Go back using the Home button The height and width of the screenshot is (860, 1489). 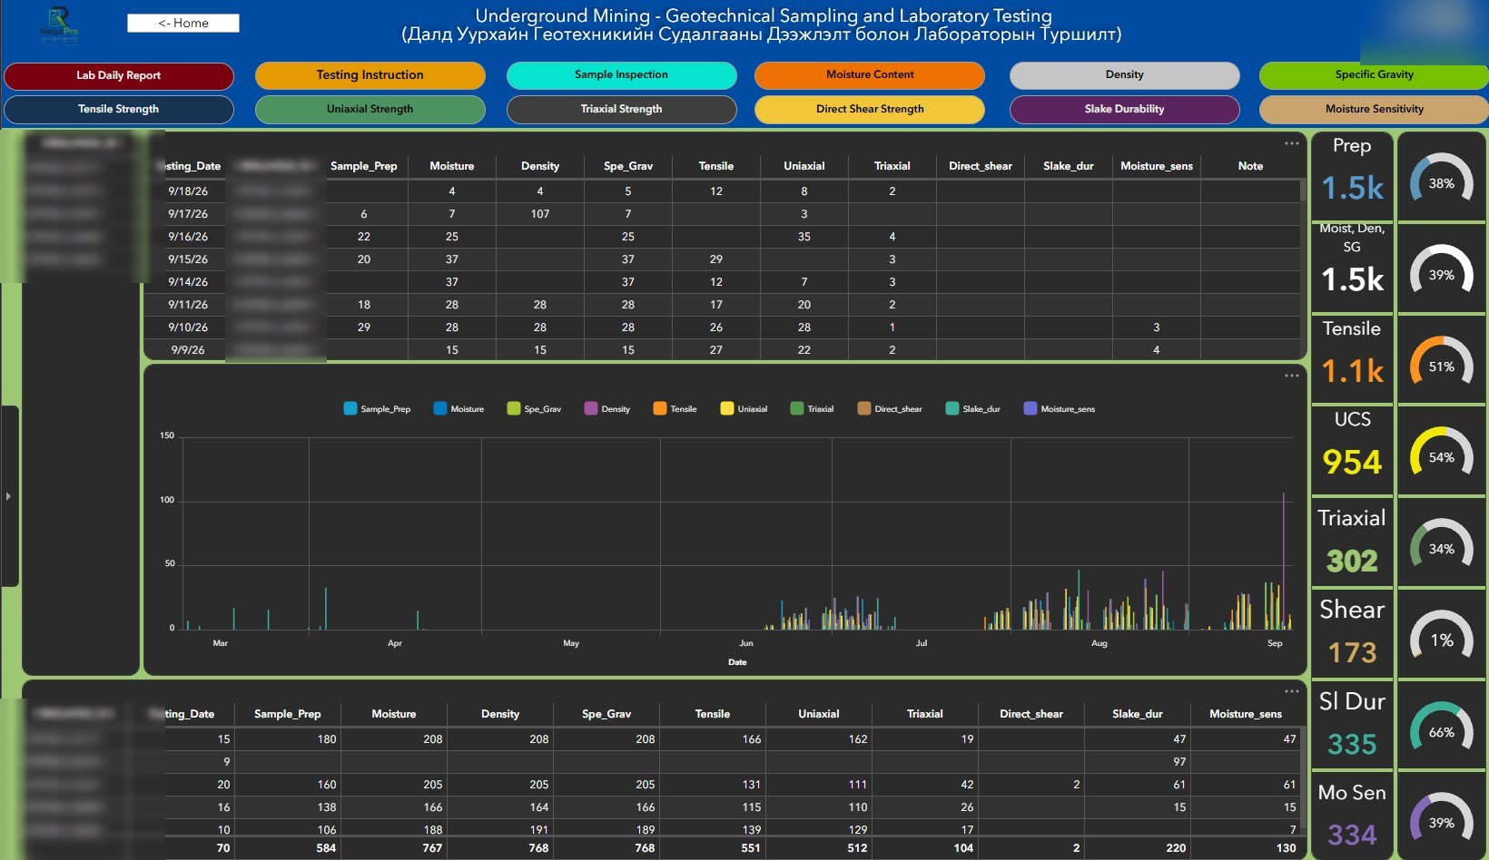point(183,23)
